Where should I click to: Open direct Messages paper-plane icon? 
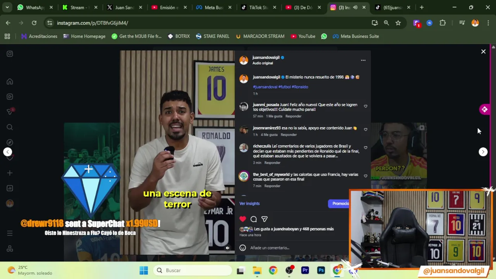pos(10,112)
